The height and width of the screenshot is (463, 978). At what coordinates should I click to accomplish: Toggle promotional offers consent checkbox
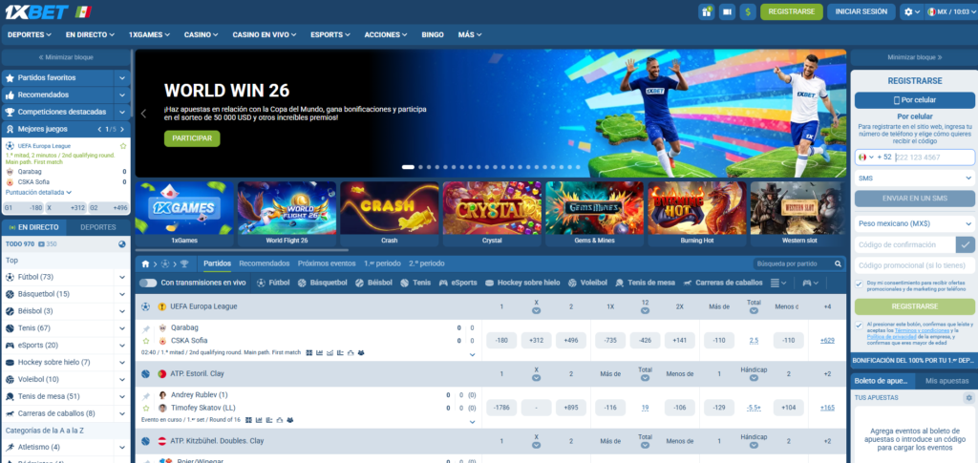tap(859, 284)
